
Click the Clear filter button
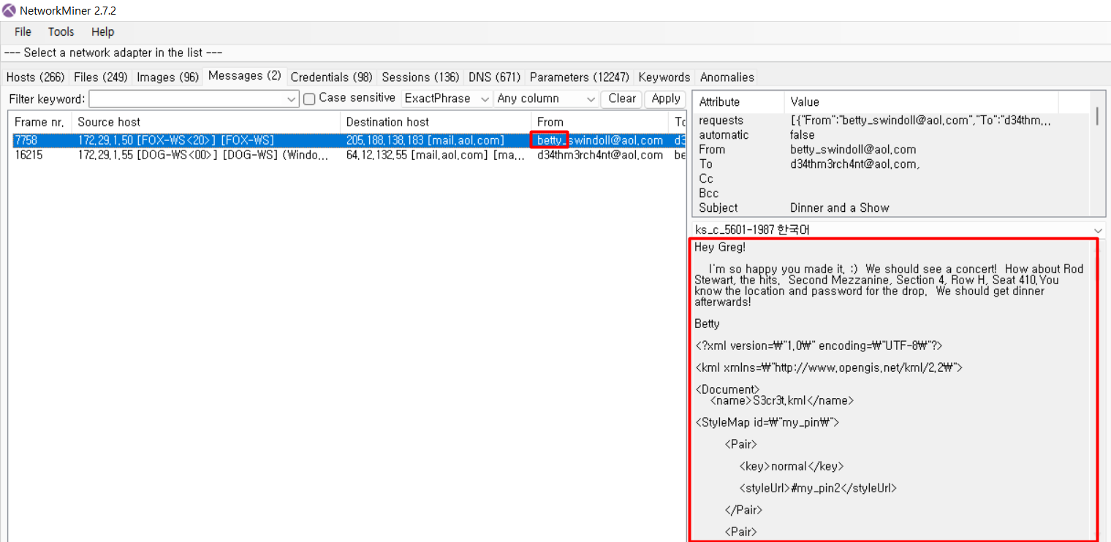622,99
